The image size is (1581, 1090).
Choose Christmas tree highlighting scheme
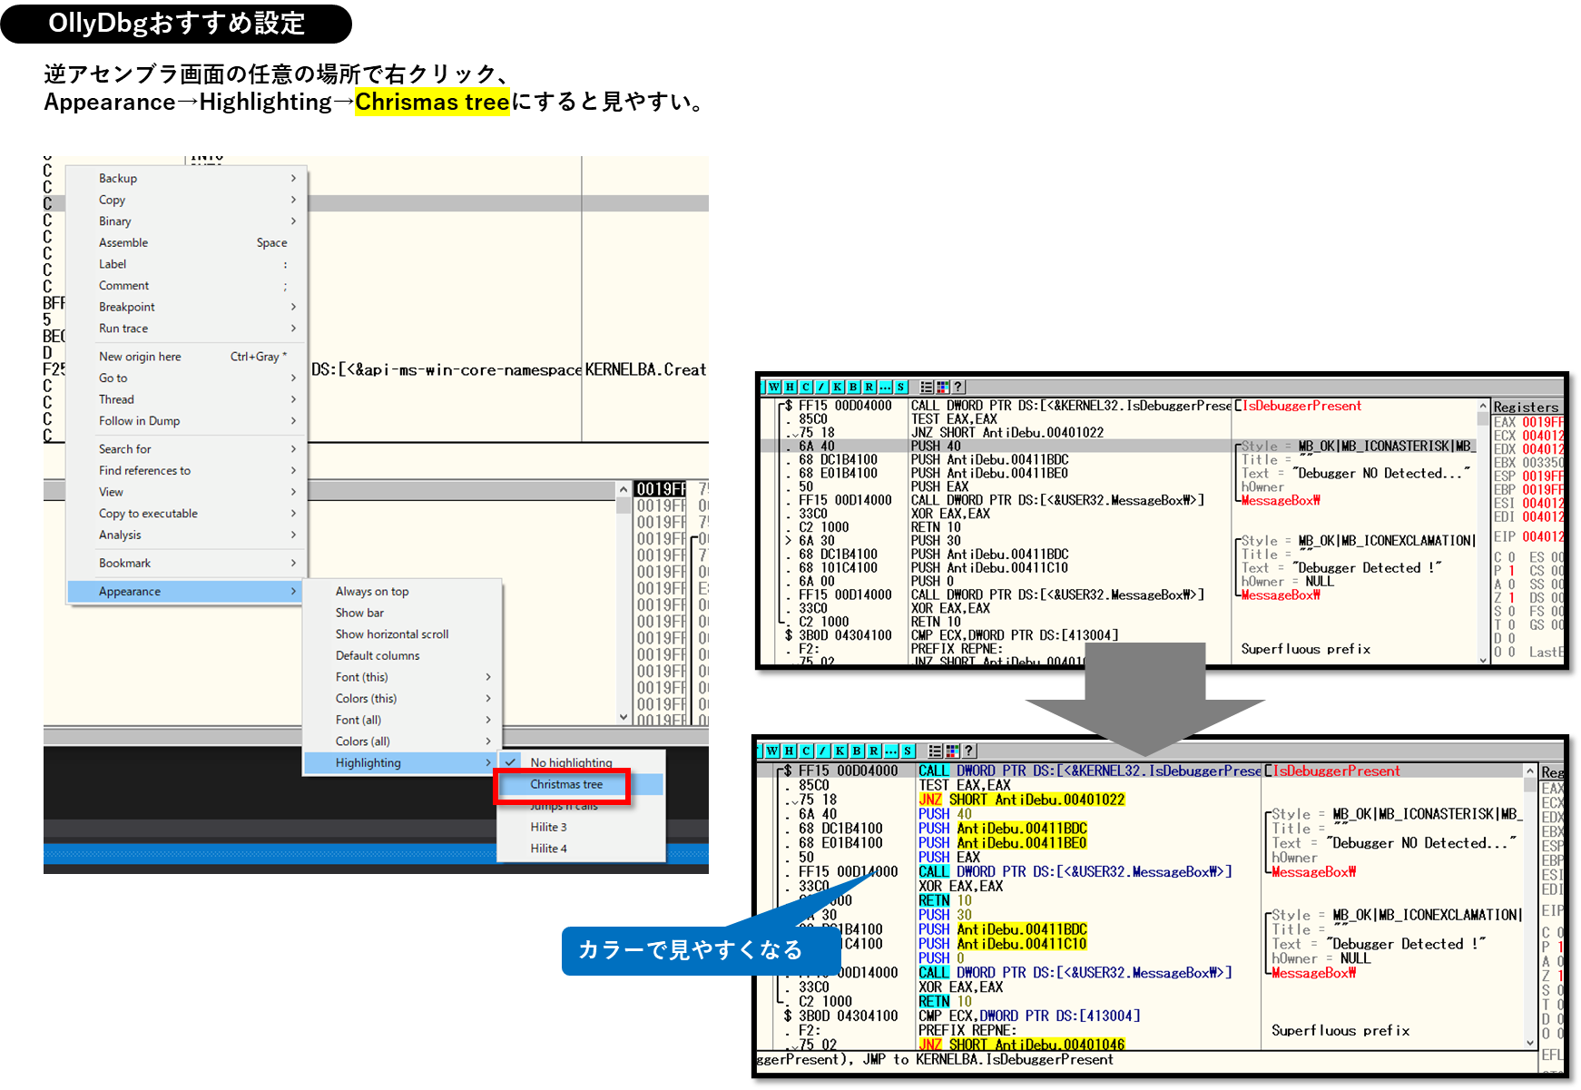click(581, 784)
